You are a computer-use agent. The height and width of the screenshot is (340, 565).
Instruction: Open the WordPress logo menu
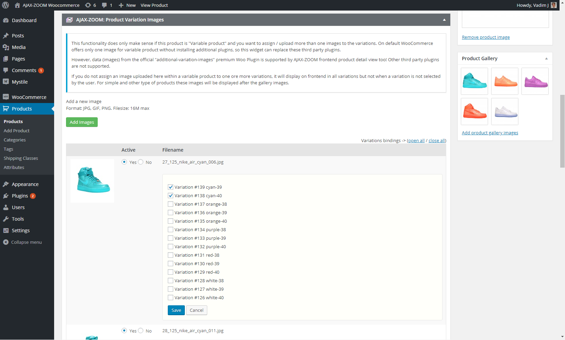(x=5, y=5)
